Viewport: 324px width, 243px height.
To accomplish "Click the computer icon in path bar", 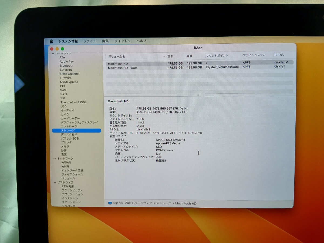I will pos(110,203).
